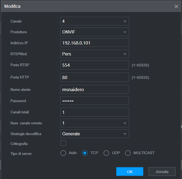This screenshot has width=182, height=179.
Task: Open the Produttore dropdown showing ONVIF
Action: pyautogui.click(x=94, y=32)
